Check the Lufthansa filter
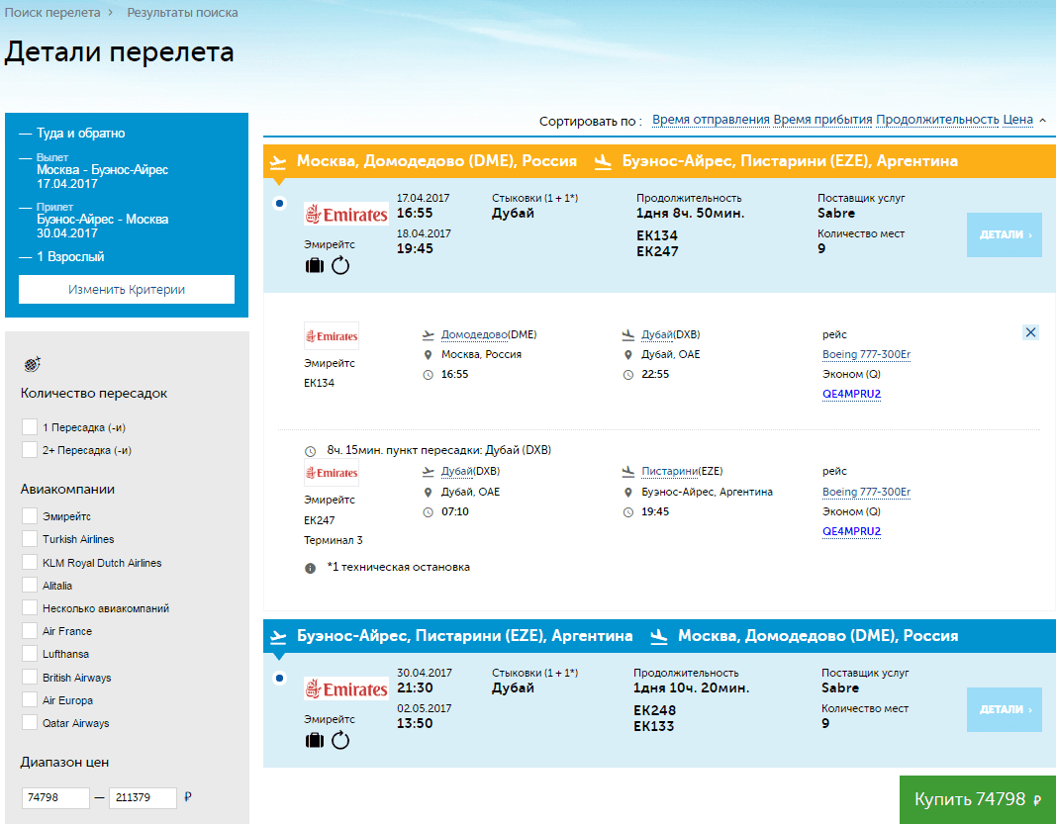 pos(29,654)
